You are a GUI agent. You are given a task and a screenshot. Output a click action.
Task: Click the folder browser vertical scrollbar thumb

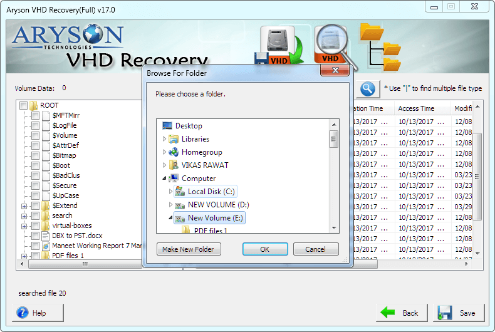[x=334, y=139]
